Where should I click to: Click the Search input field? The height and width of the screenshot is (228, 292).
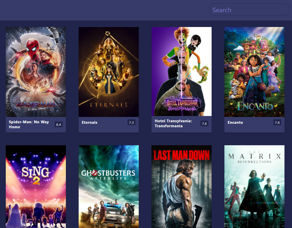pyautogui.click(x=249, y=10)
